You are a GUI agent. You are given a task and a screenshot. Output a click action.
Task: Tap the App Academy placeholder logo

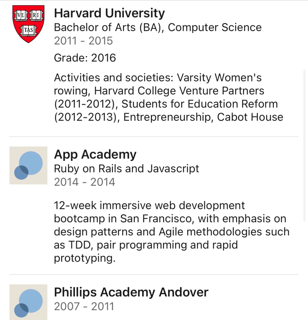click(x=29, y=165)
